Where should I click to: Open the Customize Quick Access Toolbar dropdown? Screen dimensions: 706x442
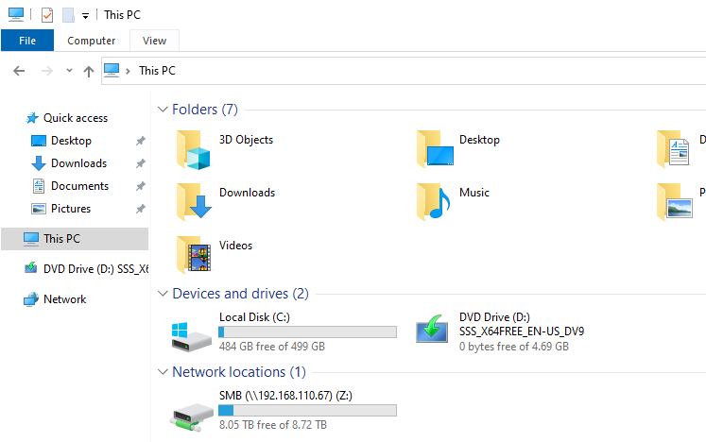85,16
